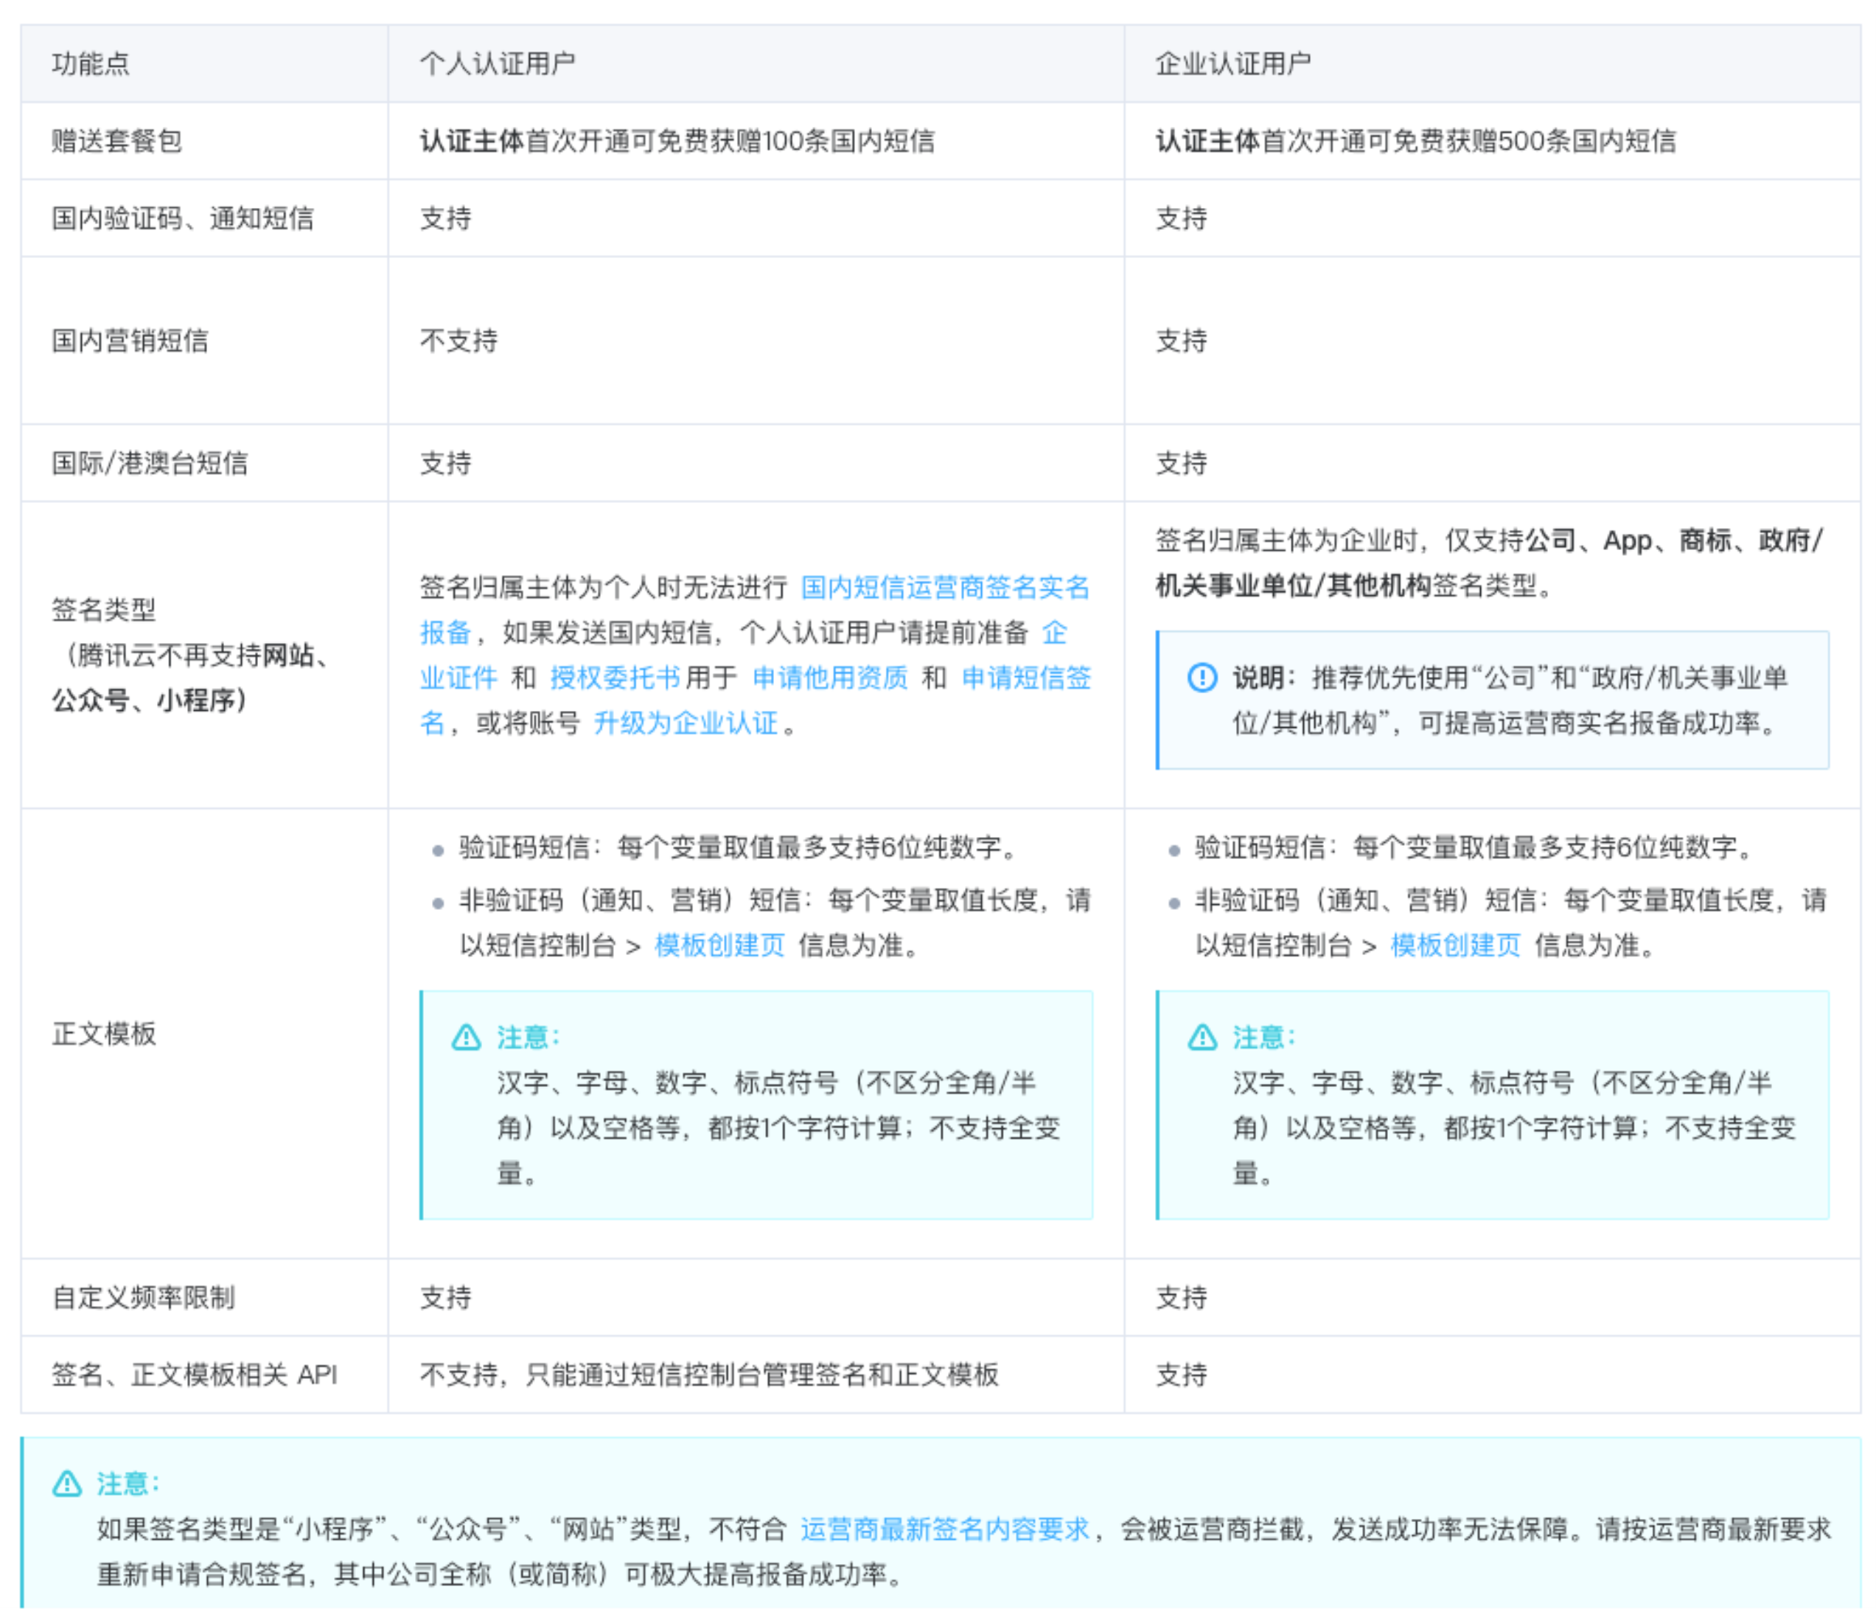Open the 授权委托书 link
1876x1609 pixels.
pyautogui.click(x=615, y=678)
